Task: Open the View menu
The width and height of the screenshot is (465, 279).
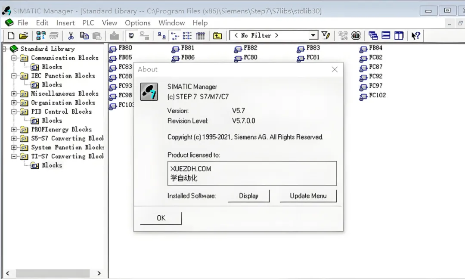Action: tap(109, 23)
